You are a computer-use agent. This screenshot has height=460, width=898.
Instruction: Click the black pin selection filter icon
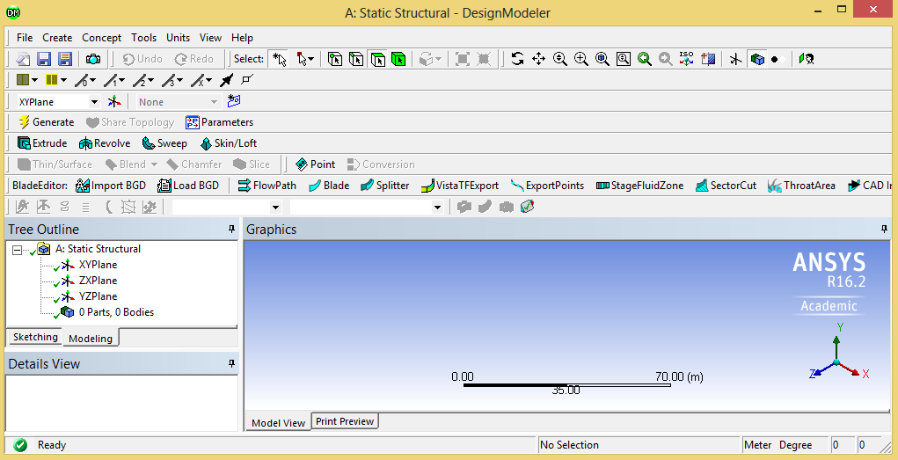point(227,80)
